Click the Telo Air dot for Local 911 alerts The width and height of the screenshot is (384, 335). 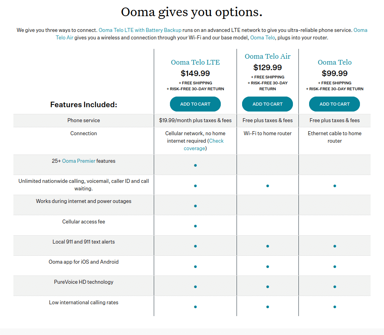point(267,246)
